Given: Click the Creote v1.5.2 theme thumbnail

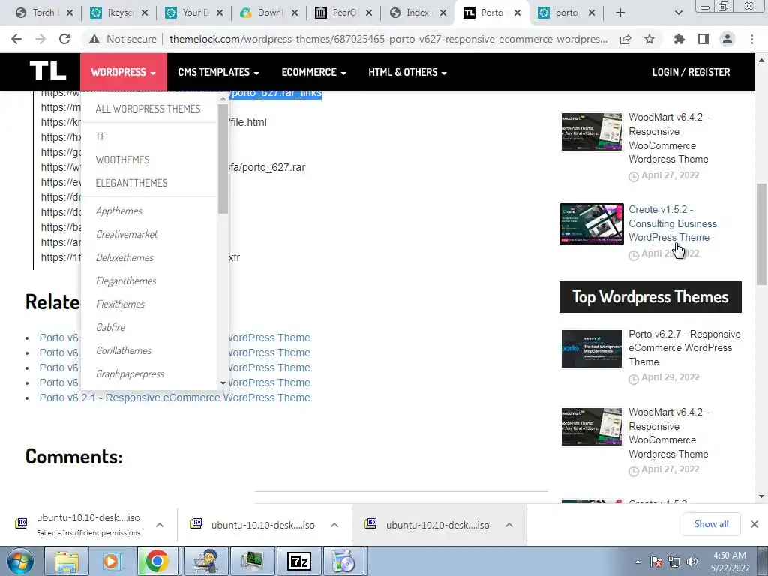Looking at the screenshot, I should point(592,223).
